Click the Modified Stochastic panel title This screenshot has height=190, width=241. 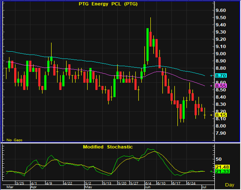click(x=108, y=147)
